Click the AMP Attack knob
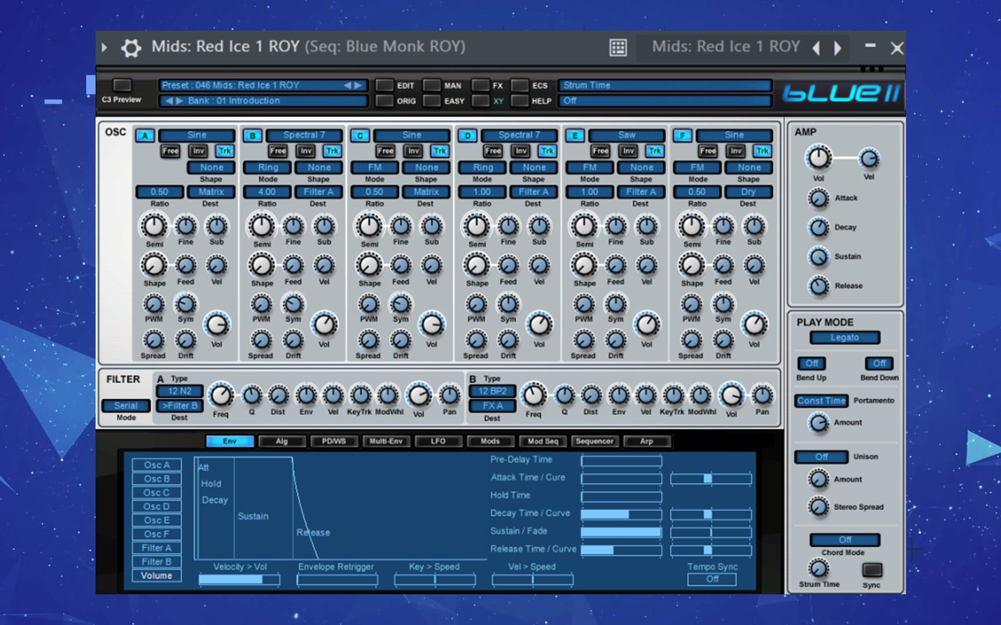Screen dimensions: 1001x625 [x=819, y=198]
